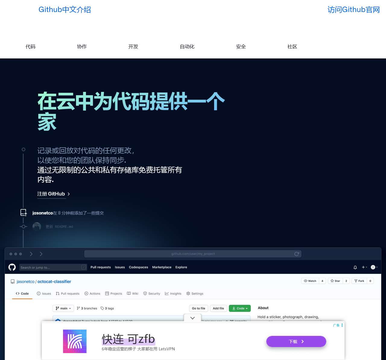
Task: Open the Marketplace menu item
Action: click(162, 267)
